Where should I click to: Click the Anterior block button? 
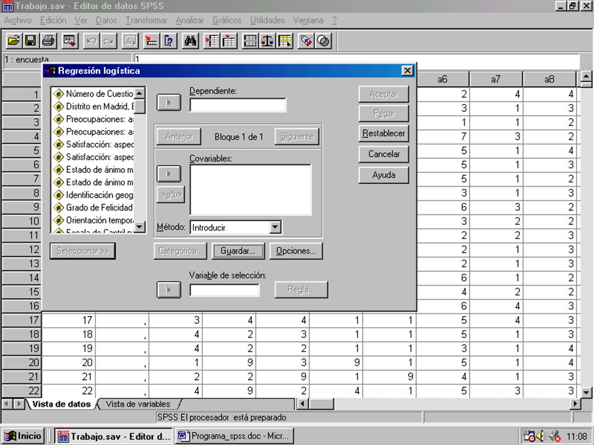(179, 137)
